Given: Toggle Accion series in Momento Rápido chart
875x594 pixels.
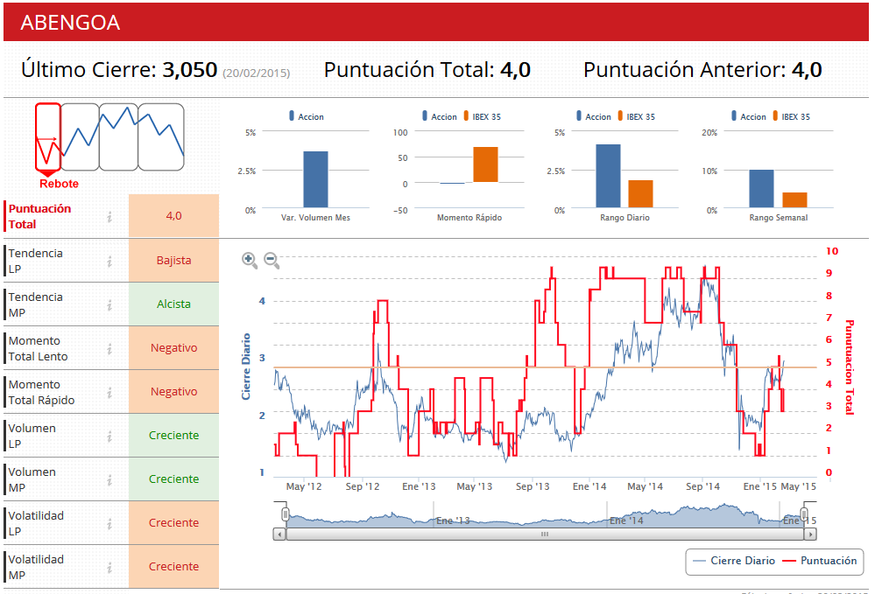Looking at the screenshot, I should point(440,116).
